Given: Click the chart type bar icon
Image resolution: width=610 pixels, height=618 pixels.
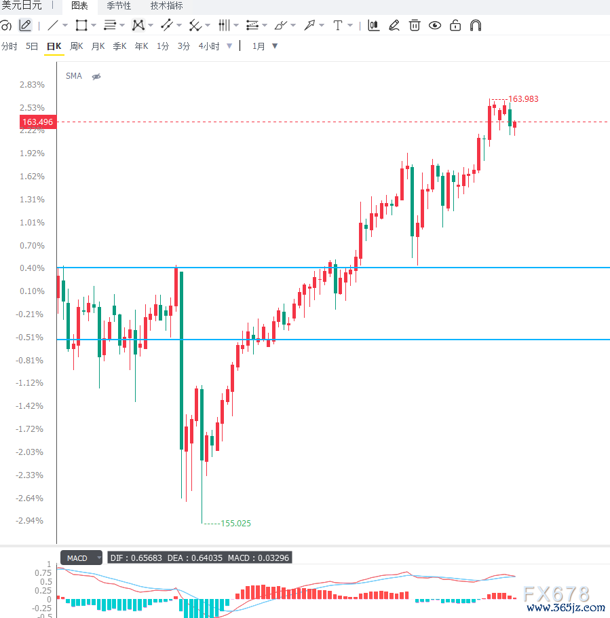Looking at the screenshot, I should (374, 26).
